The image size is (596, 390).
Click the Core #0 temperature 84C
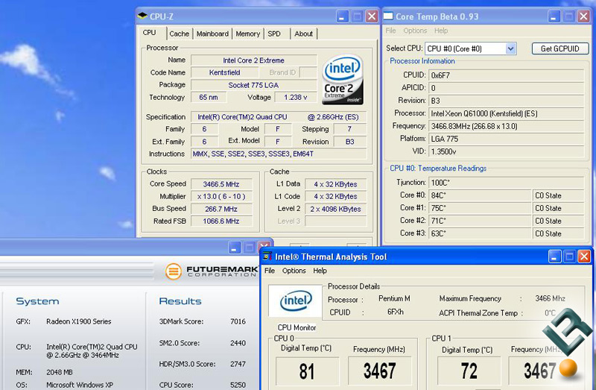[480, 195]
